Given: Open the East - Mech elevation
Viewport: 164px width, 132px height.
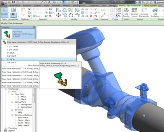Looking at the screenshot, I should tap(23, 118).
